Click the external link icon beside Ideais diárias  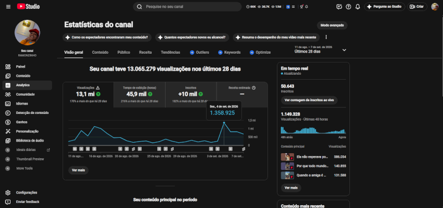[x=48, y=150]
